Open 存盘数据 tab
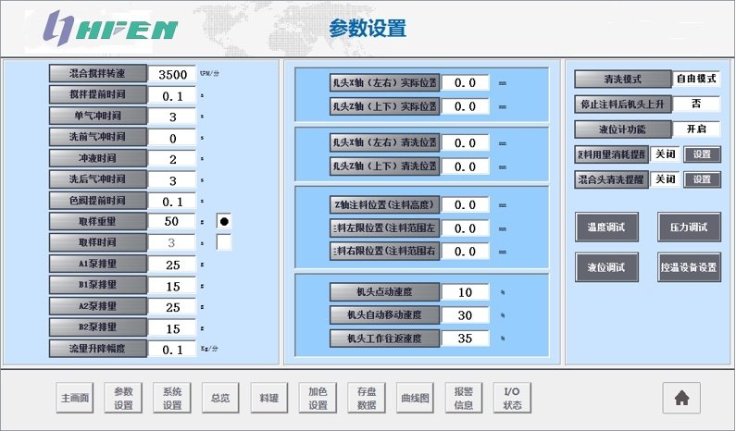Viewport: 736px width, 431px height. coord(367,399)
